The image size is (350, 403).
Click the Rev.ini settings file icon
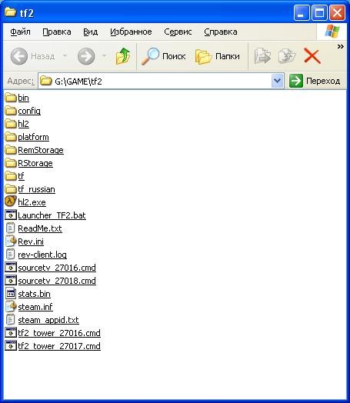[x=11, y=241]
